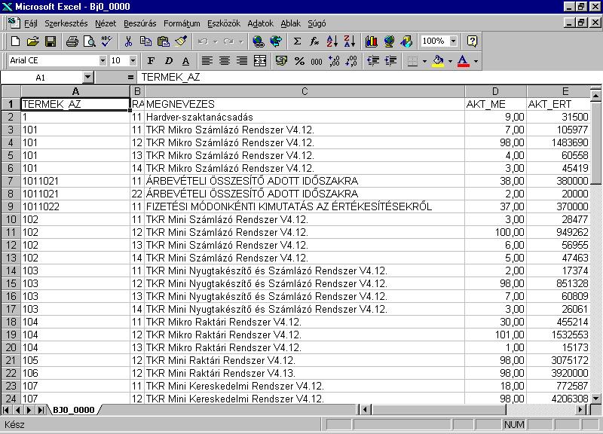Open the Adatok menu
603x434 pixels.
coord(260,23)
